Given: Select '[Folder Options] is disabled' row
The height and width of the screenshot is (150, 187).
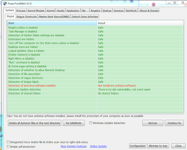Looking at the screenshot, I should point(95,55).
